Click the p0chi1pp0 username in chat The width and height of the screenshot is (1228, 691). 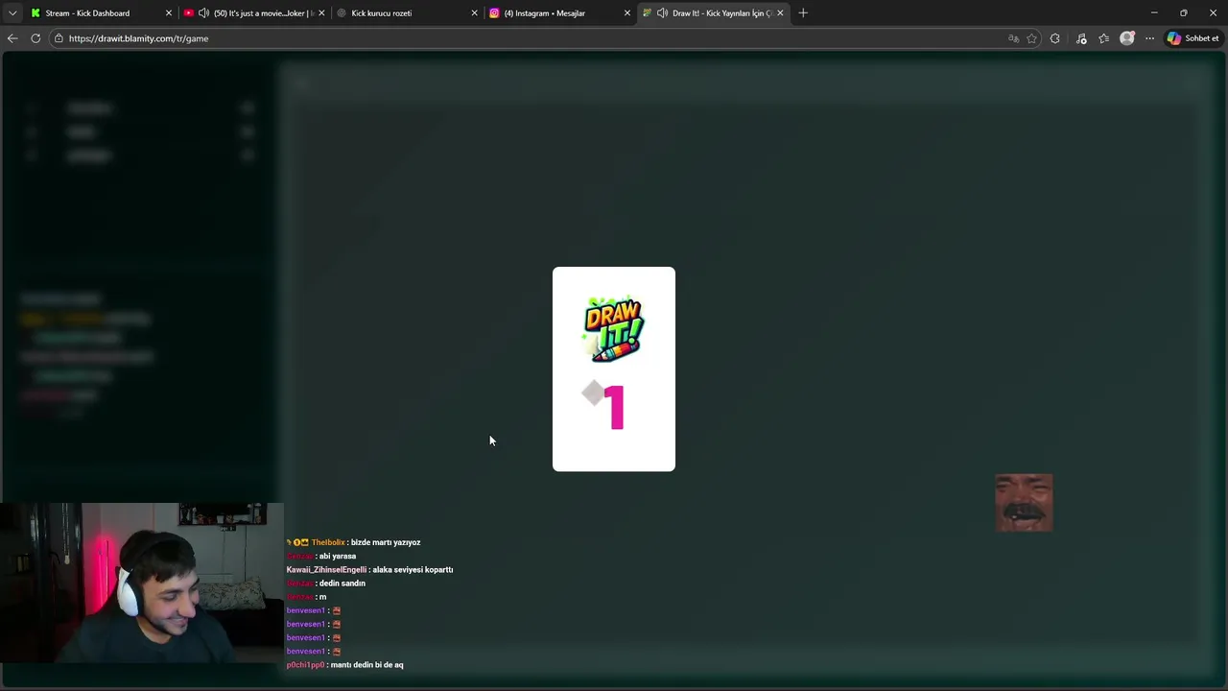click(305, 664)
